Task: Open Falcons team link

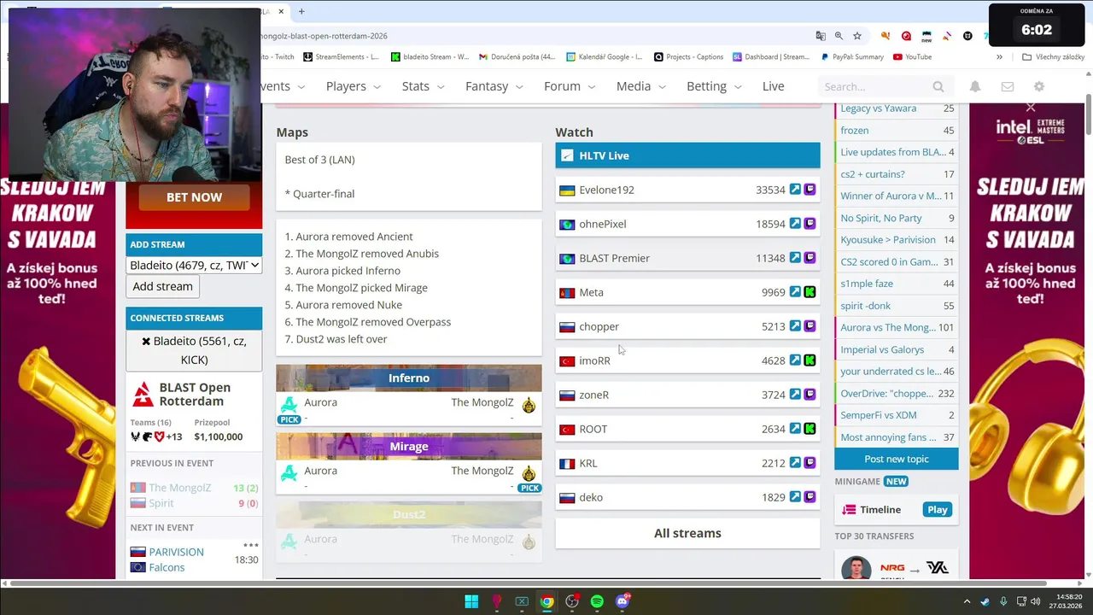Action: coord(167,567)
